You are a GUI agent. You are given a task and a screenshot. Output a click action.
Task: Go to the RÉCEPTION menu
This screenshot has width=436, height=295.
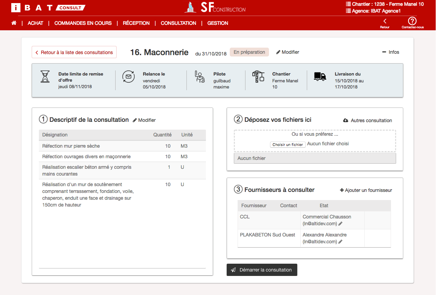coord(136,23)
